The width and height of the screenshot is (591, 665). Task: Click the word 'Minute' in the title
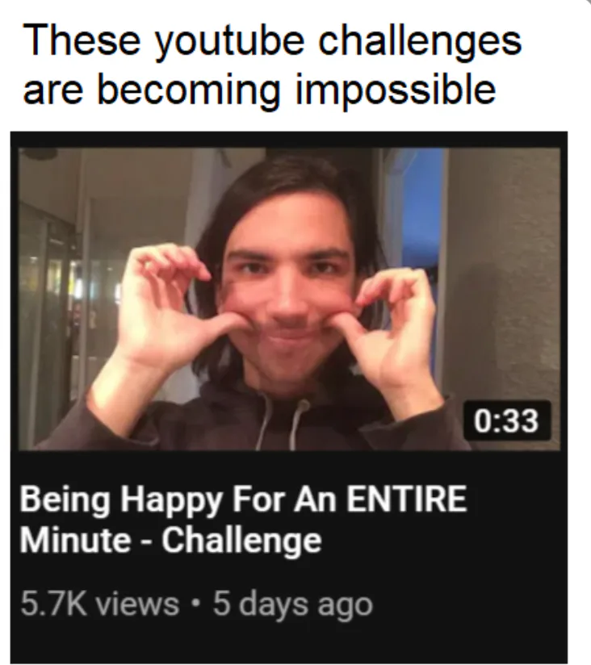click(x=76, y=541)
